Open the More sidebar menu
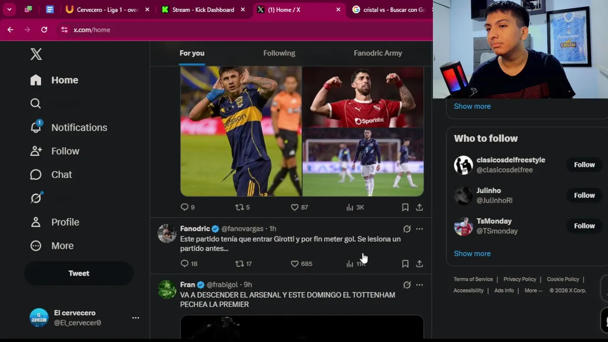608x342 pixels. pos(52,246)
